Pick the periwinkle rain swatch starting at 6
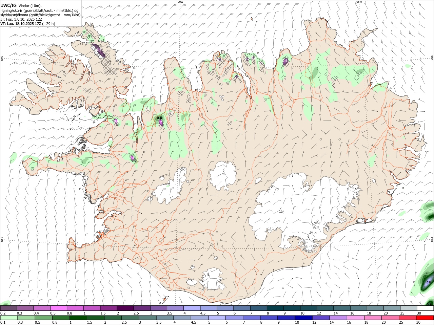 (x=234, y=318)
